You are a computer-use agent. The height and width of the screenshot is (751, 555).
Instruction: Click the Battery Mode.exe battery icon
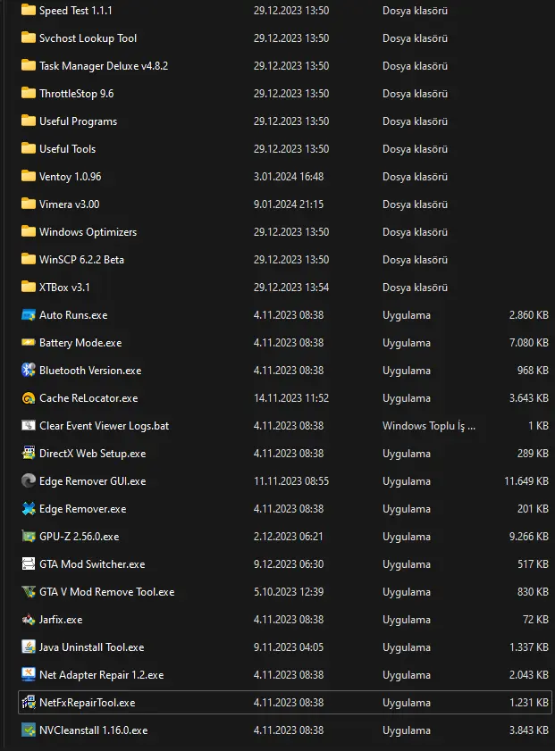point(29,342)
